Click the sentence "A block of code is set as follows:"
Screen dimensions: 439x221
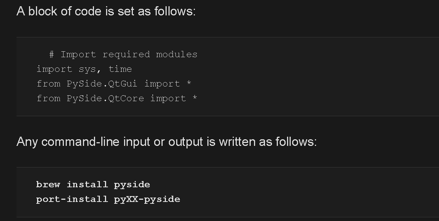[106, 11]
